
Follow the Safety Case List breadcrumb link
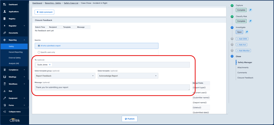pos(71,3)
